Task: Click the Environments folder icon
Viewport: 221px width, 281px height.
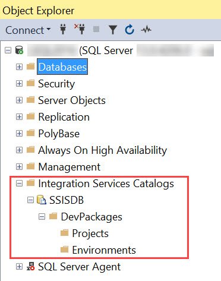Action: (x=64, y=250)
